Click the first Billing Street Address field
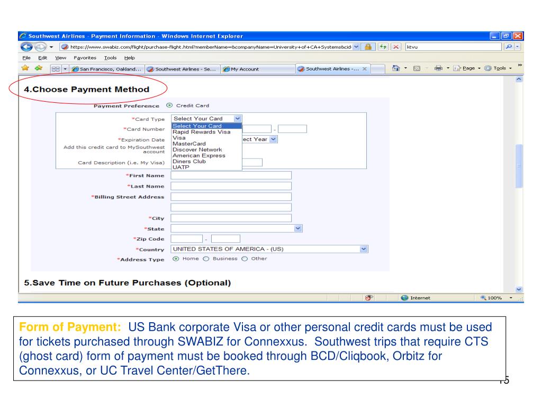 click(231, 197)
